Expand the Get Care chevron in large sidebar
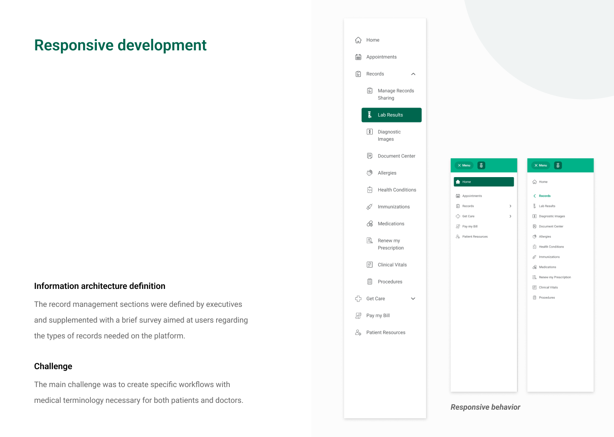This screenshot has height=437, width=614. pyautogui.click(x=413, y=299)
